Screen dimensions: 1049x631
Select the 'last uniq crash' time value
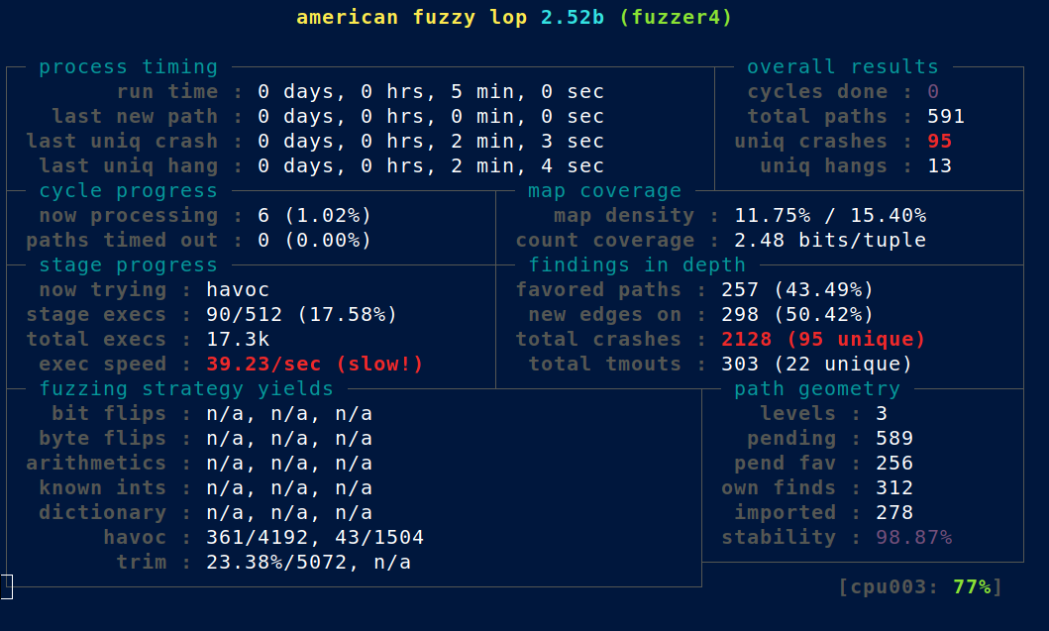431,142
